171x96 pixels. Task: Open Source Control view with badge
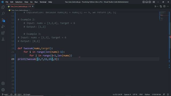tap(3, 20)
